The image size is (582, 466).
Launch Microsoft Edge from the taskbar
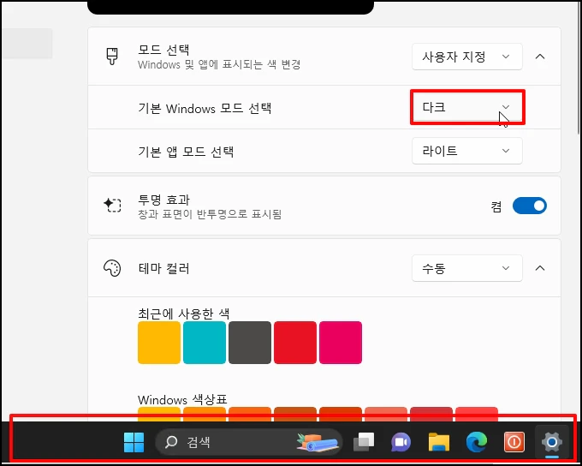pos(477,442)
